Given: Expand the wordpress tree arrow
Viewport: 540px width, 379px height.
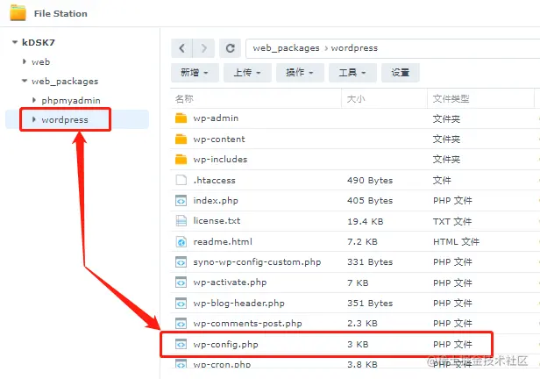Looking at the screenshot, I should point(33,119).
